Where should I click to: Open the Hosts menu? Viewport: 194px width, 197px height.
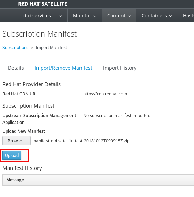188,16
